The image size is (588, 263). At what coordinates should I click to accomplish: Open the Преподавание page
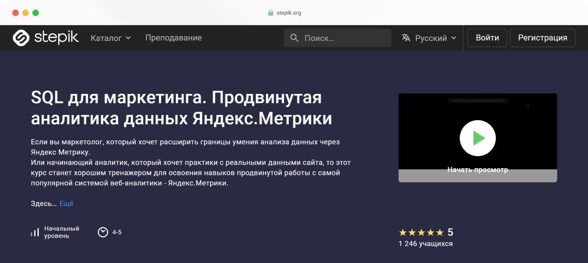[173, 38]
